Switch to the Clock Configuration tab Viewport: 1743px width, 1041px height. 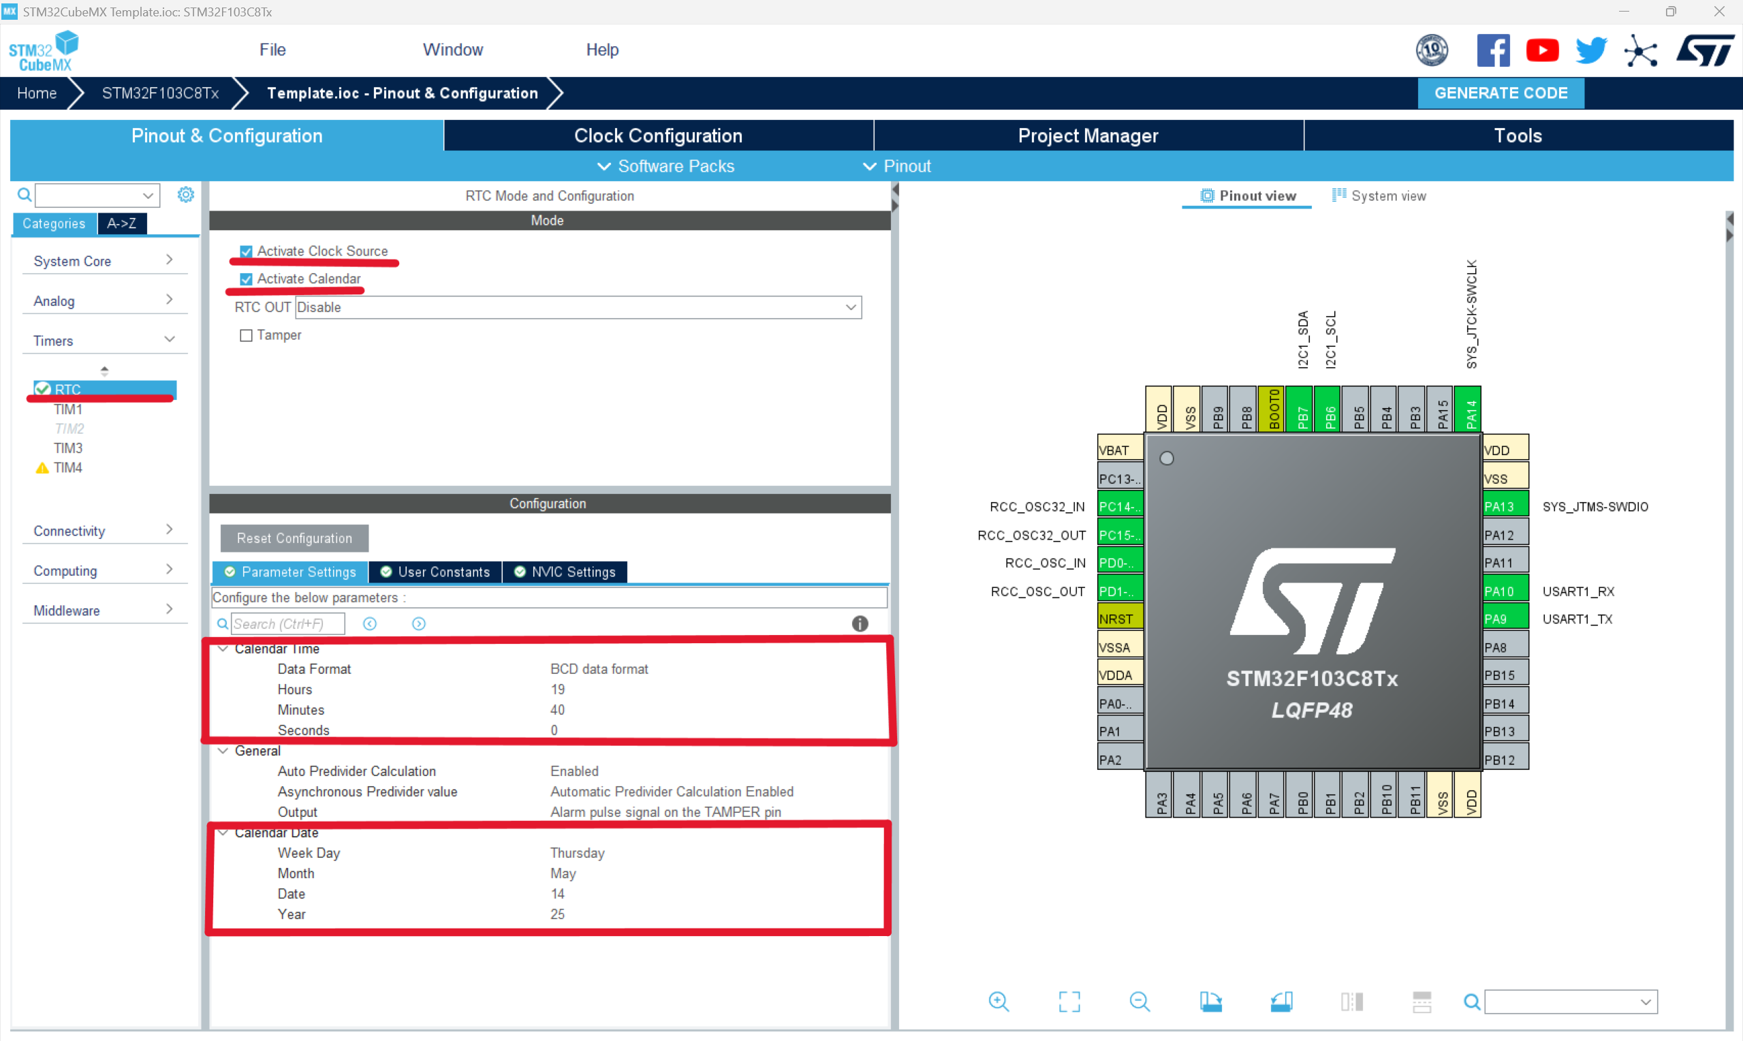click(x=658, y=136)
